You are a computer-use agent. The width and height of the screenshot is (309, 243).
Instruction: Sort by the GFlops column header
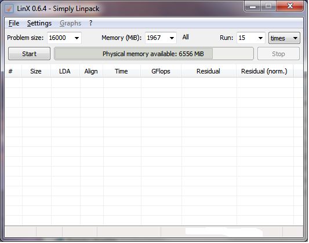click(x=161, y=71)
